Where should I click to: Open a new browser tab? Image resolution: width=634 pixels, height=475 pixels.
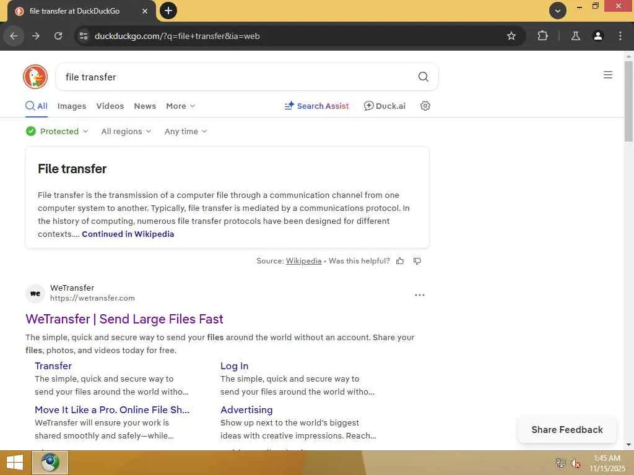tap(168, 11)
